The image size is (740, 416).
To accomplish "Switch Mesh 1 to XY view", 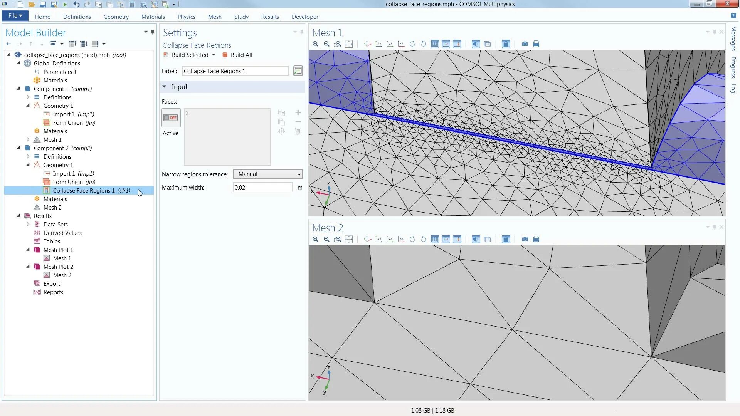I will (x=379, y=44).
